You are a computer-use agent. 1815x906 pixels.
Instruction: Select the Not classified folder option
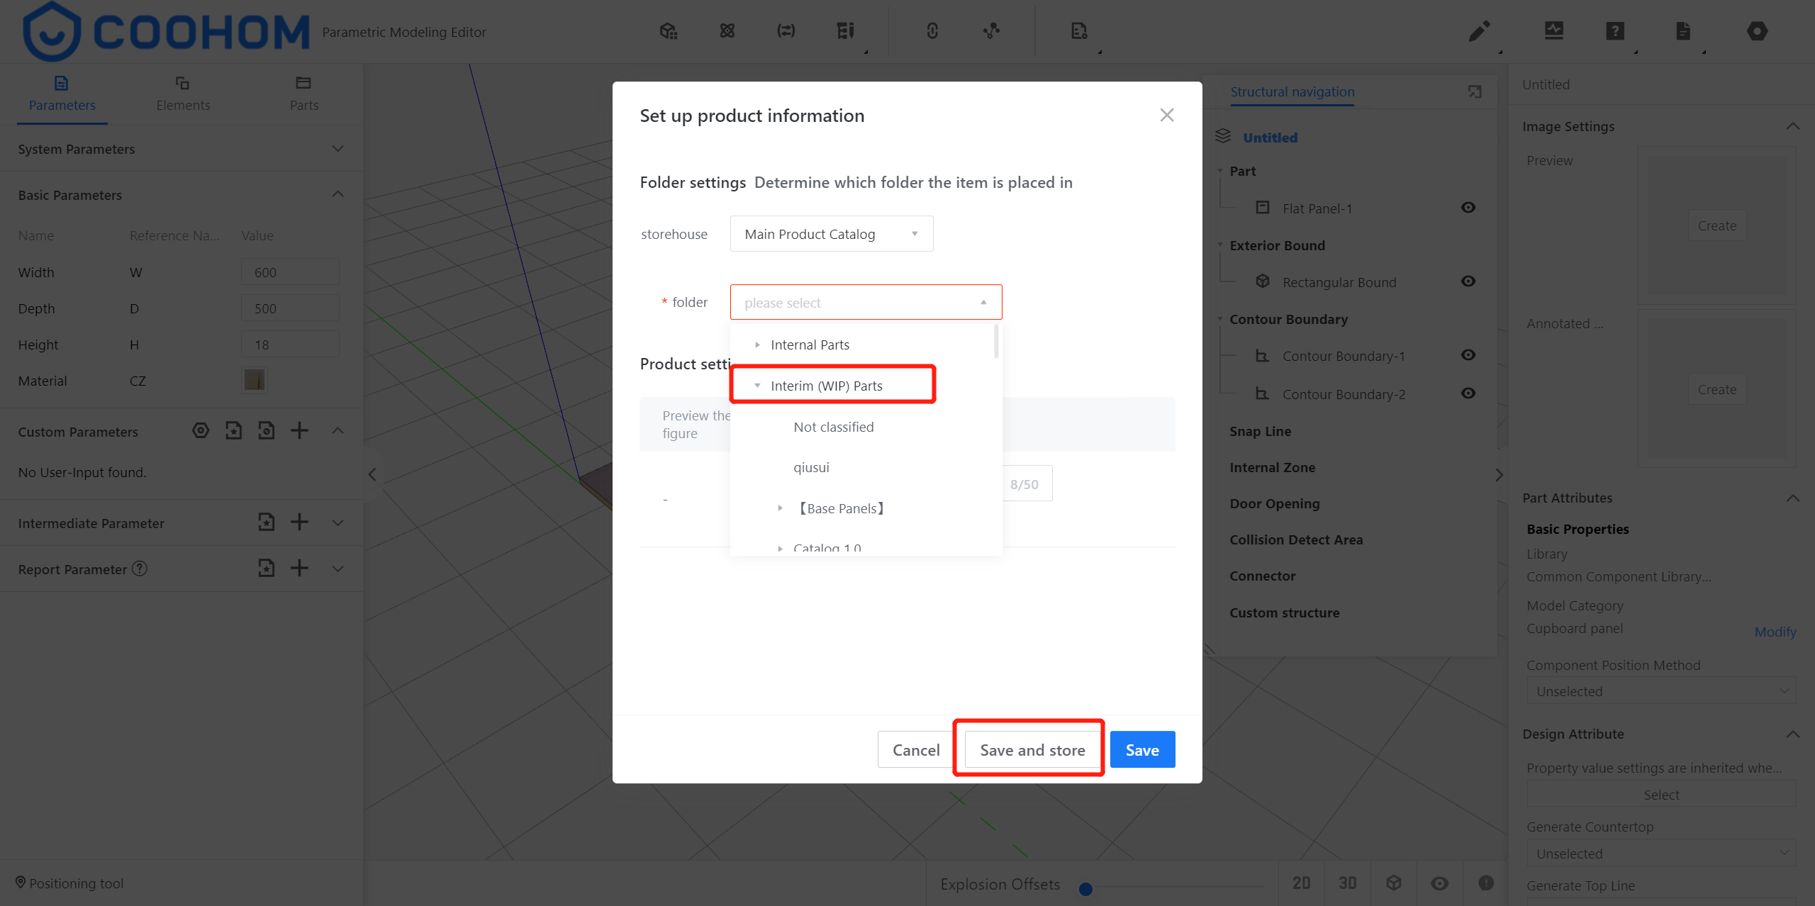(833, 427)
